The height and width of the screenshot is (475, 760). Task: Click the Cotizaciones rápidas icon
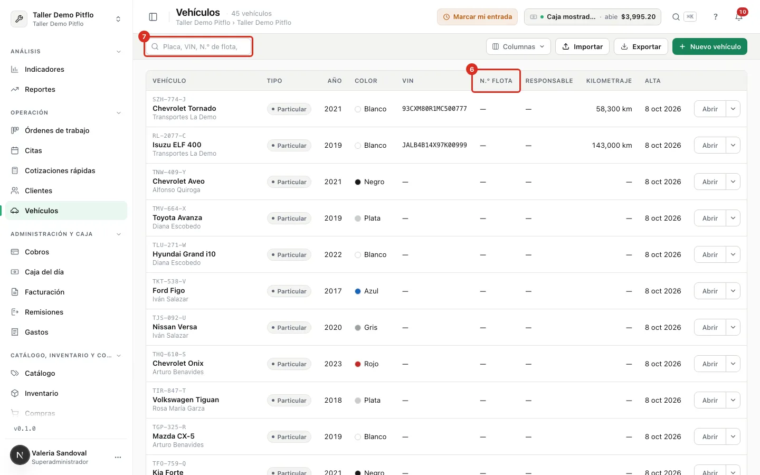[x=15, y=170]
